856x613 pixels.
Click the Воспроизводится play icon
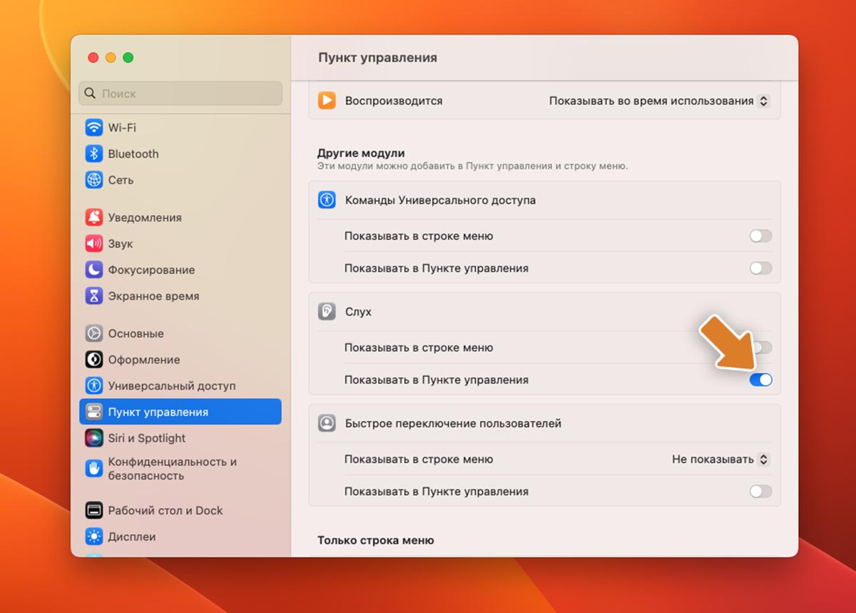(327, 101)
